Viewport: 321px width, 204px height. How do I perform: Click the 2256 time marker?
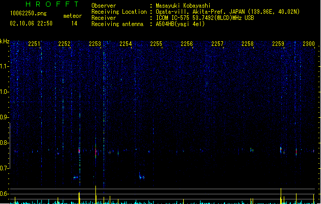tap(187, 44)
